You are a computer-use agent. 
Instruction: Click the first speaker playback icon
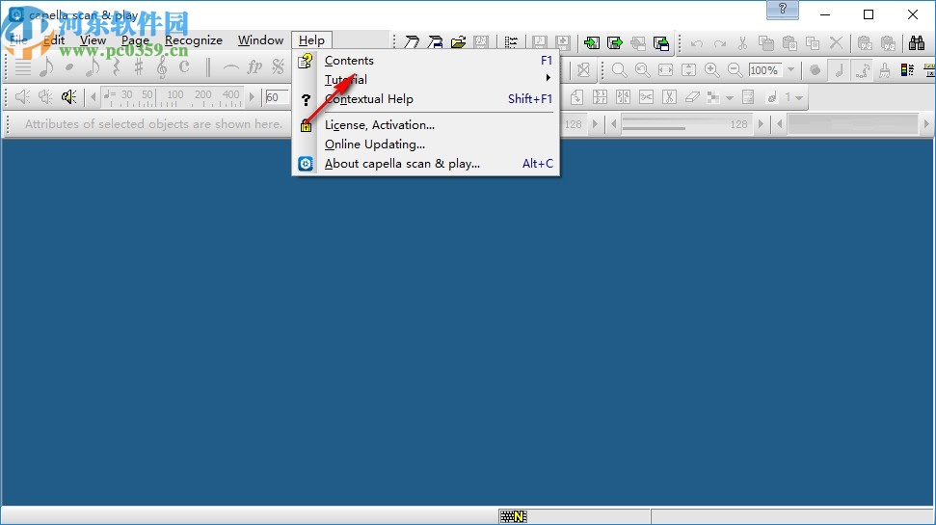pos(23,96)
